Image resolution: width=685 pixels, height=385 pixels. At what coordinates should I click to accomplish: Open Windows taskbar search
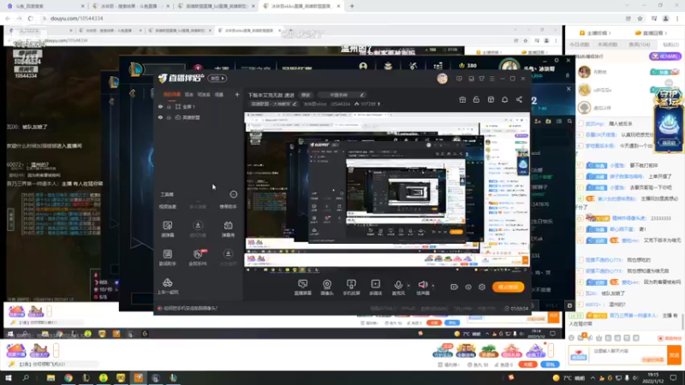click(26, 377)
